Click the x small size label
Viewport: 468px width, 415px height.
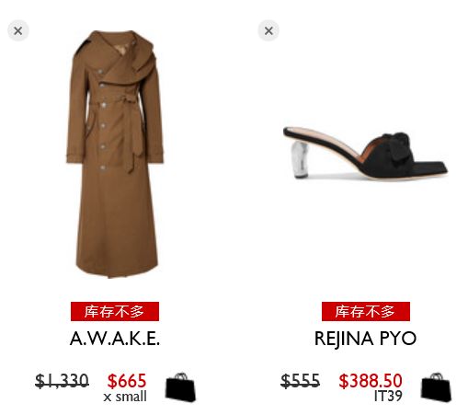125,397
